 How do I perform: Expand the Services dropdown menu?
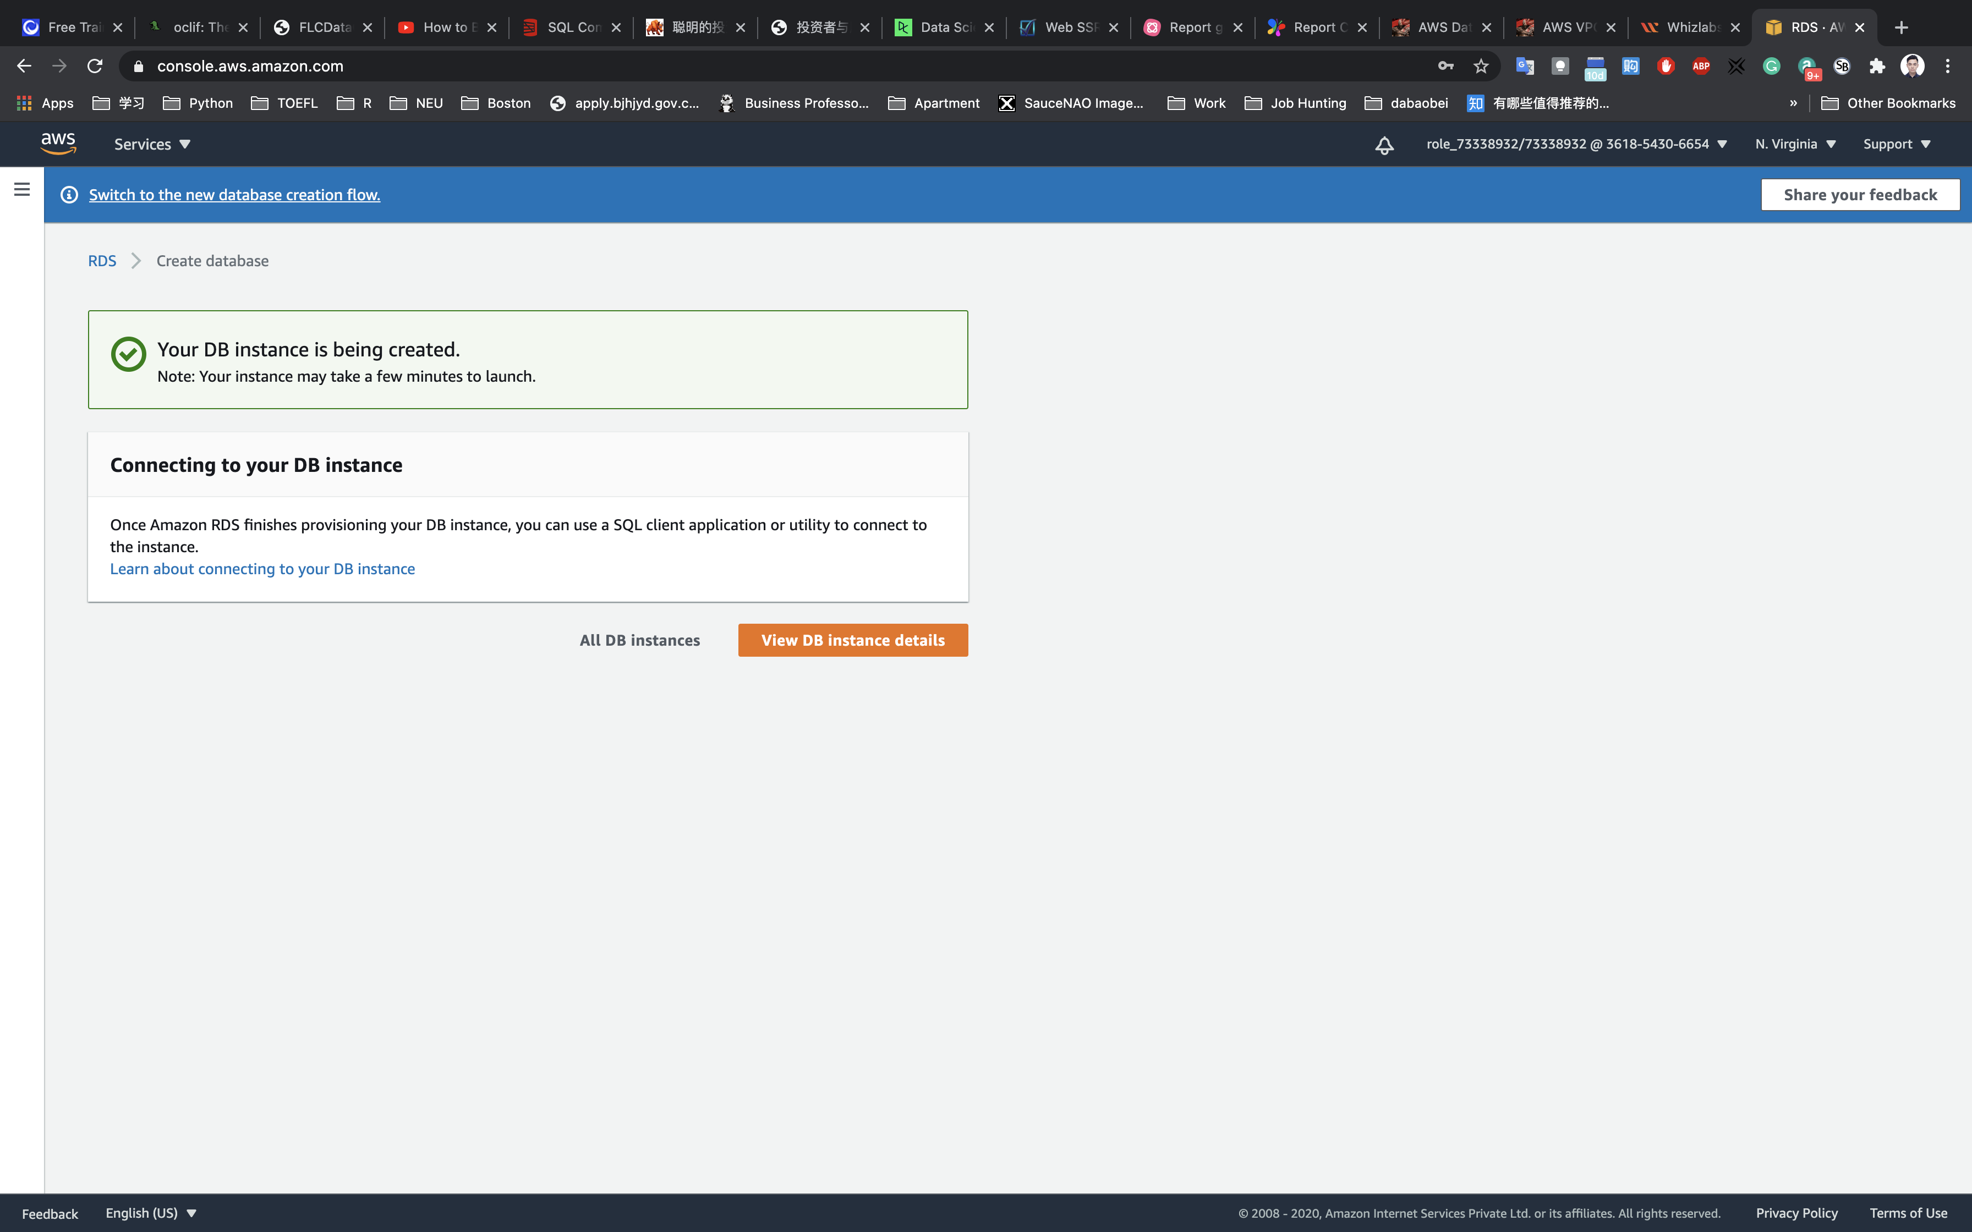point(151,144)
